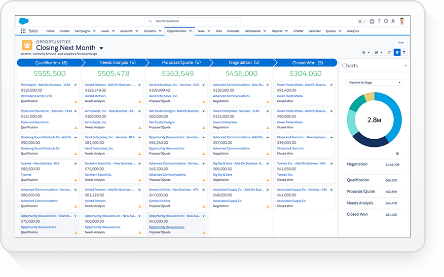
Task: Expand the list view controls gear dropdown
Action: 366,52
